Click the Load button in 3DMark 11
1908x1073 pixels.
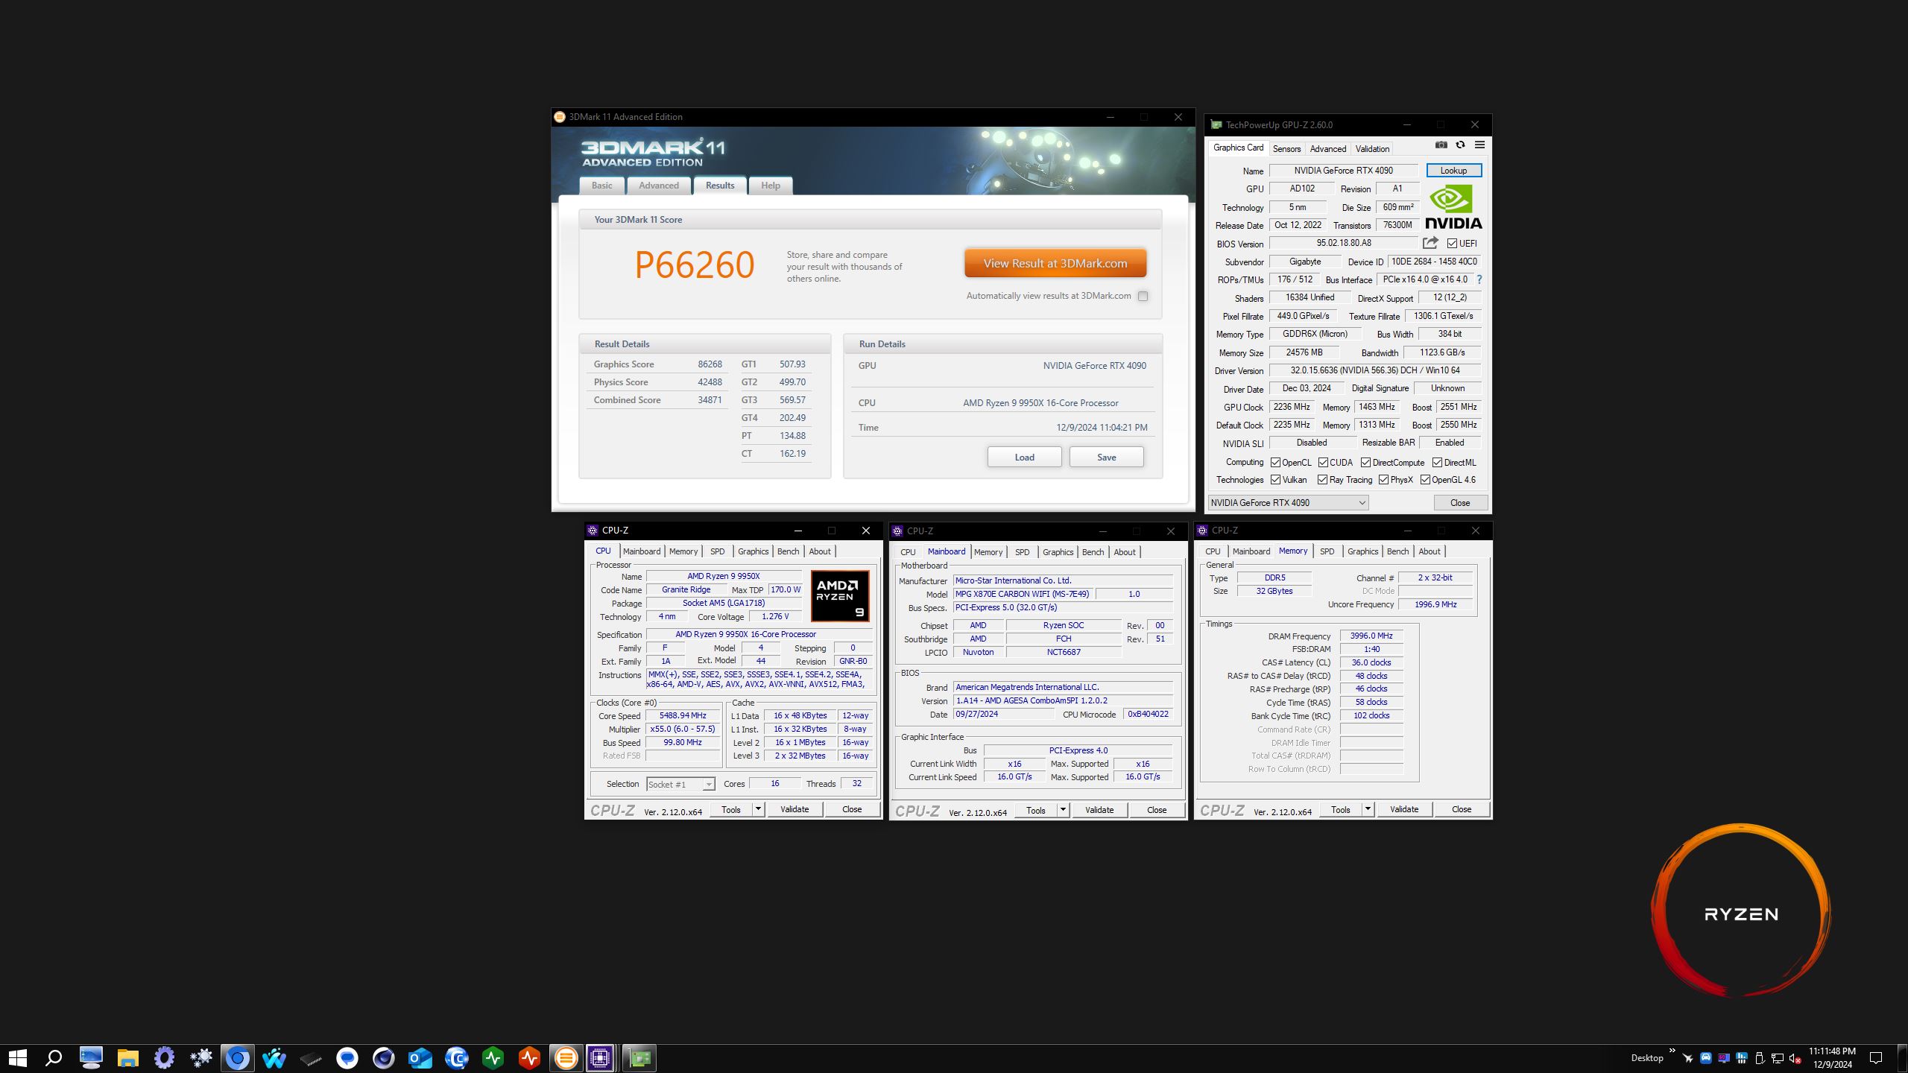pyautogui.click(x=1024, y=458)
